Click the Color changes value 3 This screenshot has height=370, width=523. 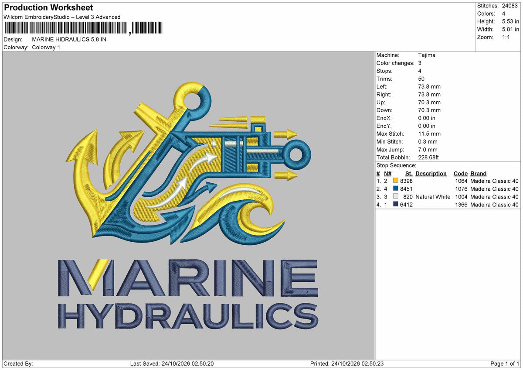pos(420,63)
